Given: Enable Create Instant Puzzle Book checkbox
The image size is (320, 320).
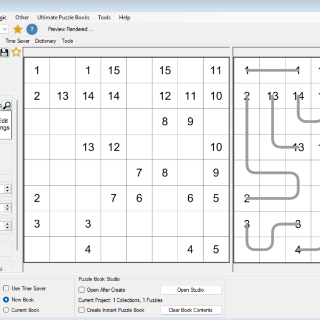Looking at the screenshot, I should (82, 310).
